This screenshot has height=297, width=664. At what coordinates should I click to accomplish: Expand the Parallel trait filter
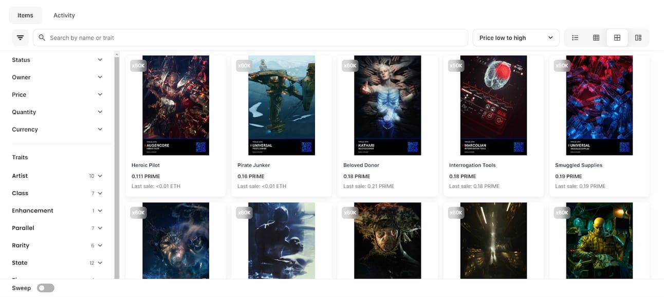(57, 228)
